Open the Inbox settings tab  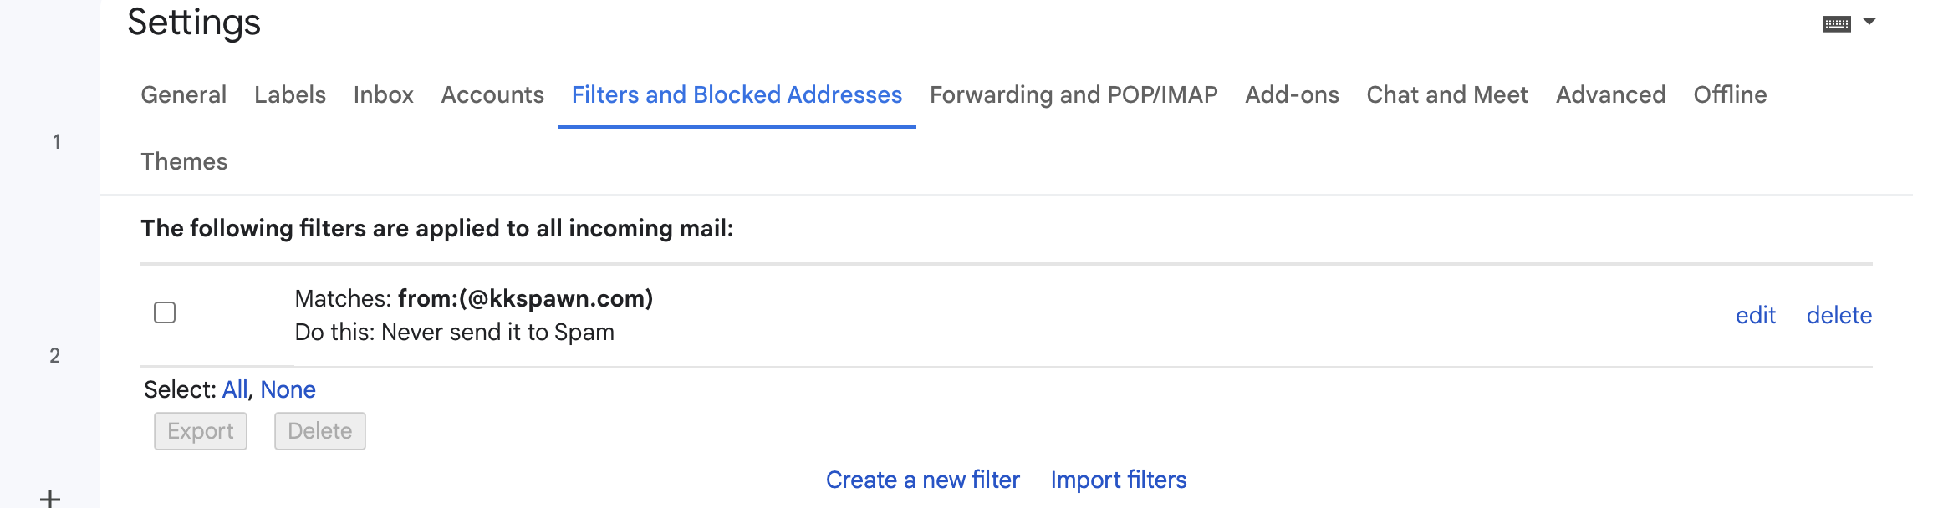click(383, 94)
